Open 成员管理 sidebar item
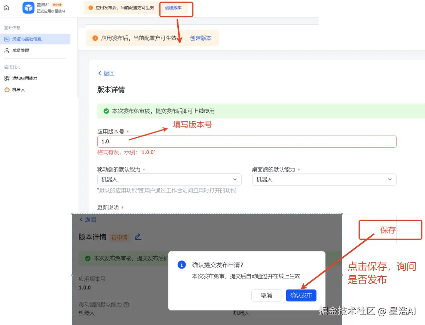 pos(21,50)
